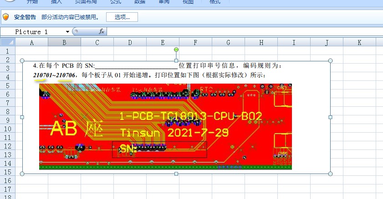Click the security warning shield icon
The image size is (383, 199).
[5, 17]
